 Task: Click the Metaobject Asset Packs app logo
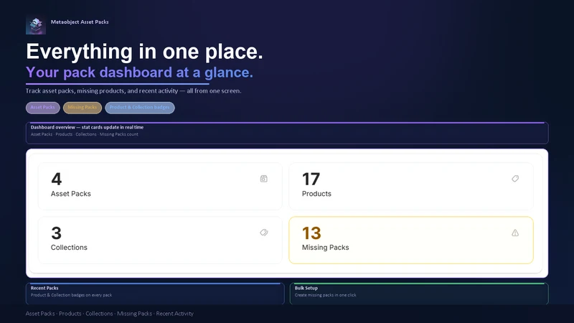coord(36,25)
